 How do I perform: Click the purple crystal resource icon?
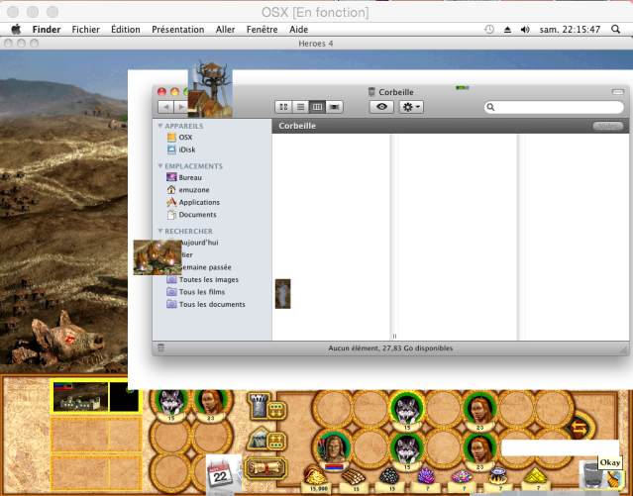point(426,478)
